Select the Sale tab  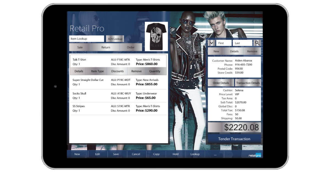(80, 47)
